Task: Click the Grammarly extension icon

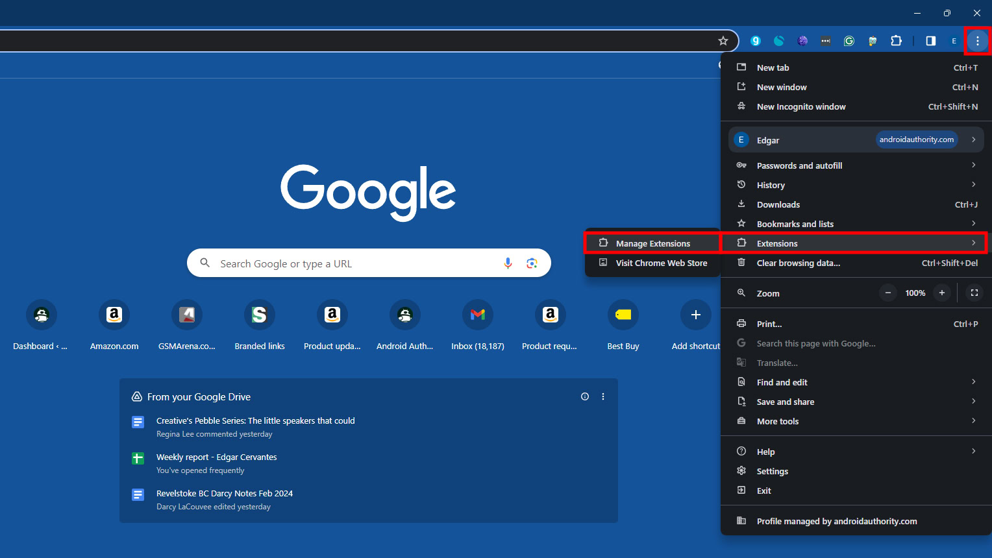Action: (849, 41)
